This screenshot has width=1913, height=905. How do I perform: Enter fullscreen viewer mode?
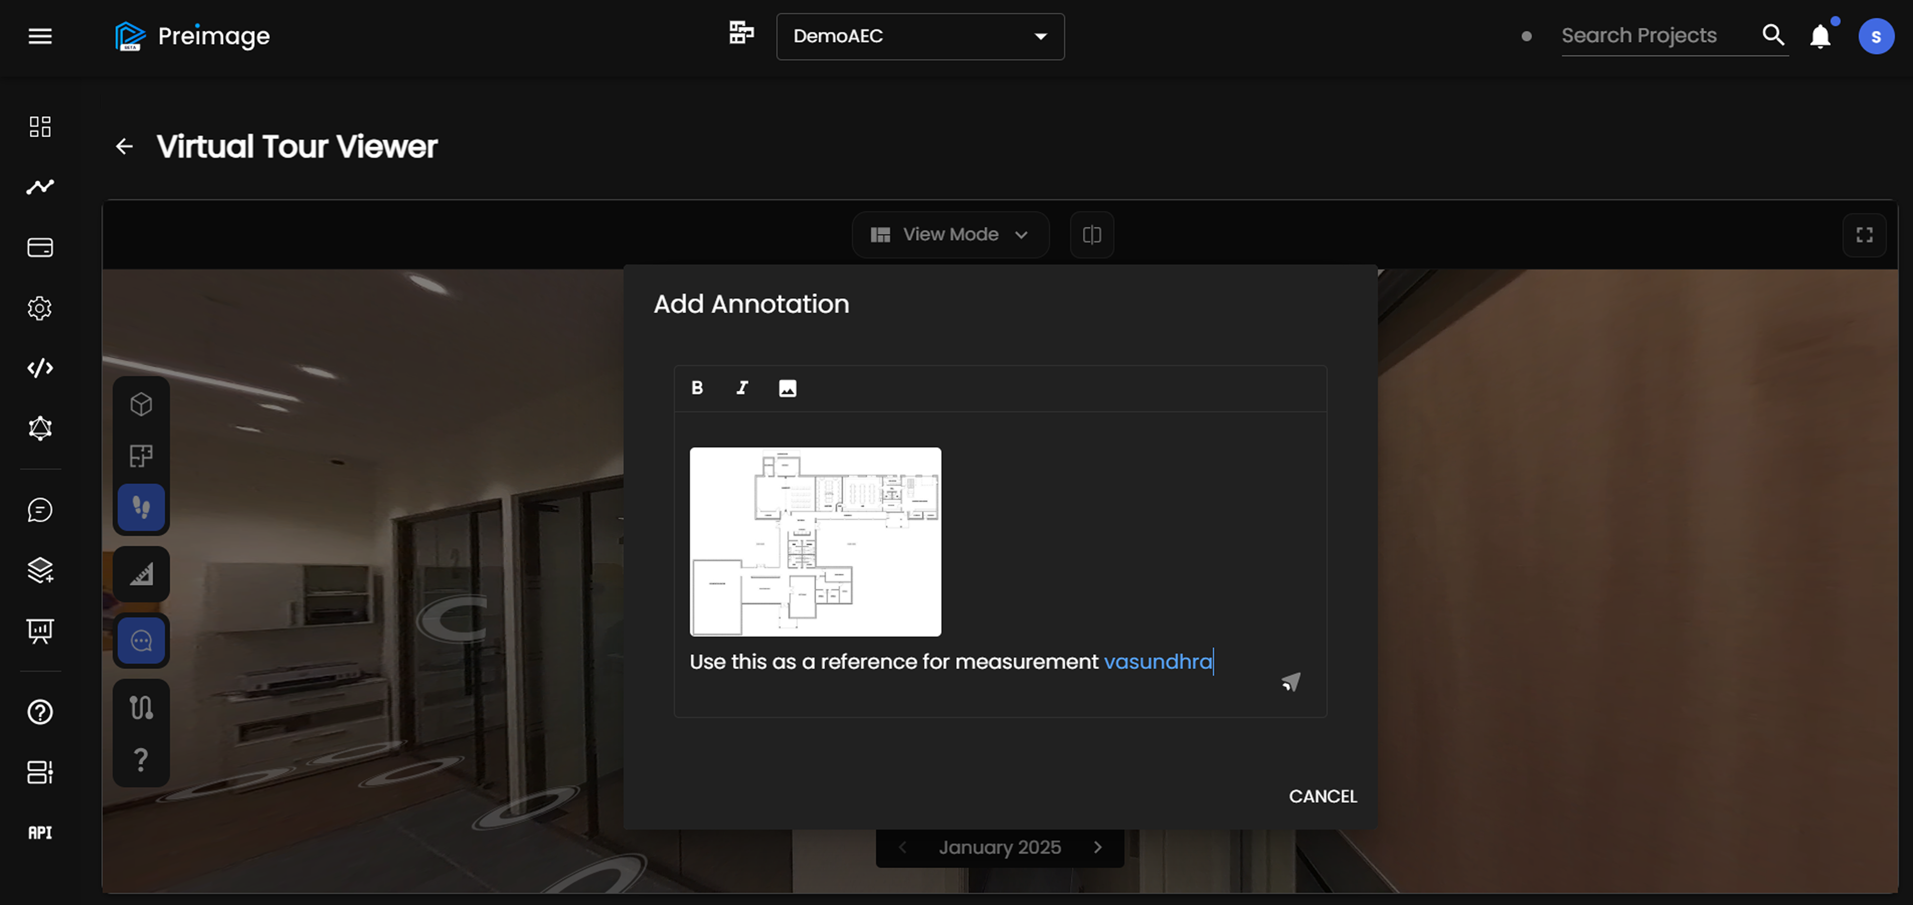click(1864, 235)
